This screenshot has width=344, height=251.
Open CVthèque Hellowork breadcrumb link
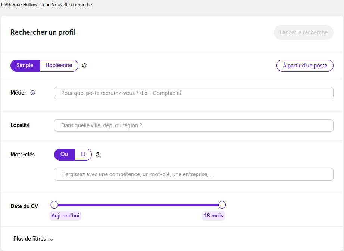pyautogui.click(x=23, y=4)
